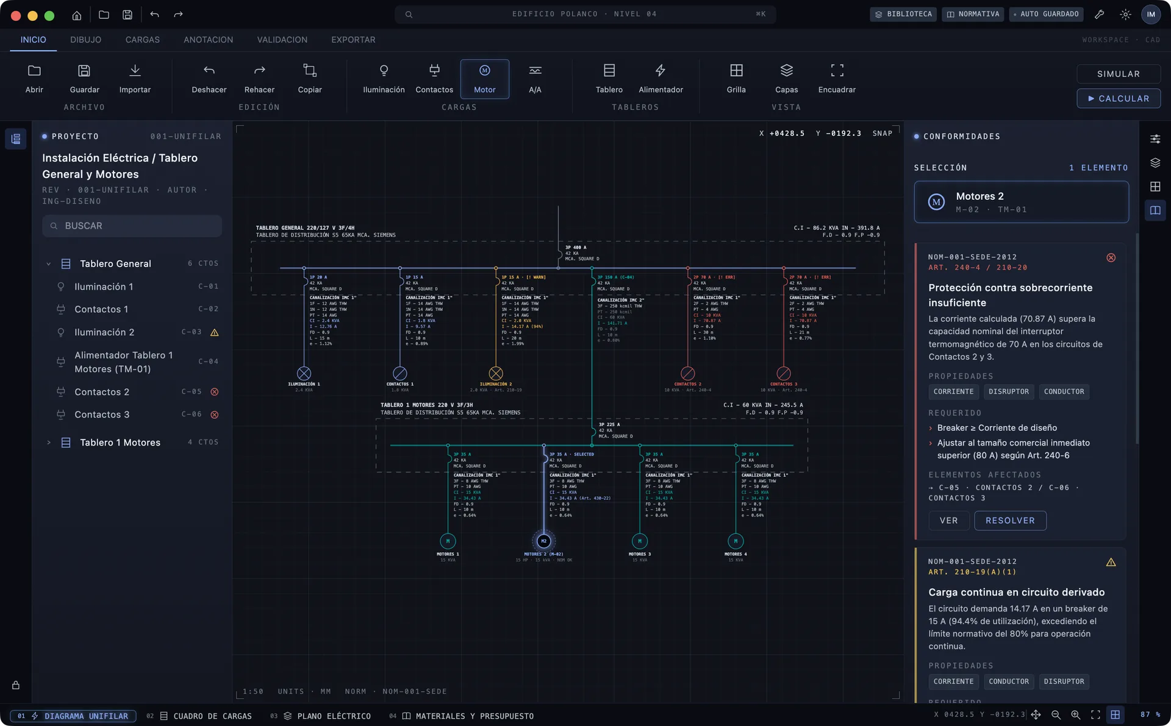1171x726 pixels.
Task: Click the home icon in title bar
Action: [77, 15]
